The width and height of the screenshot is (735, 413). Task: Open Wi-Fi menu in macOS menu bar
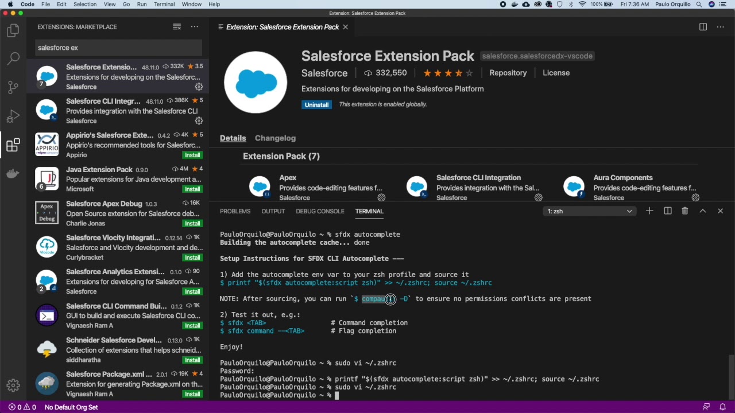click(582, 4)
